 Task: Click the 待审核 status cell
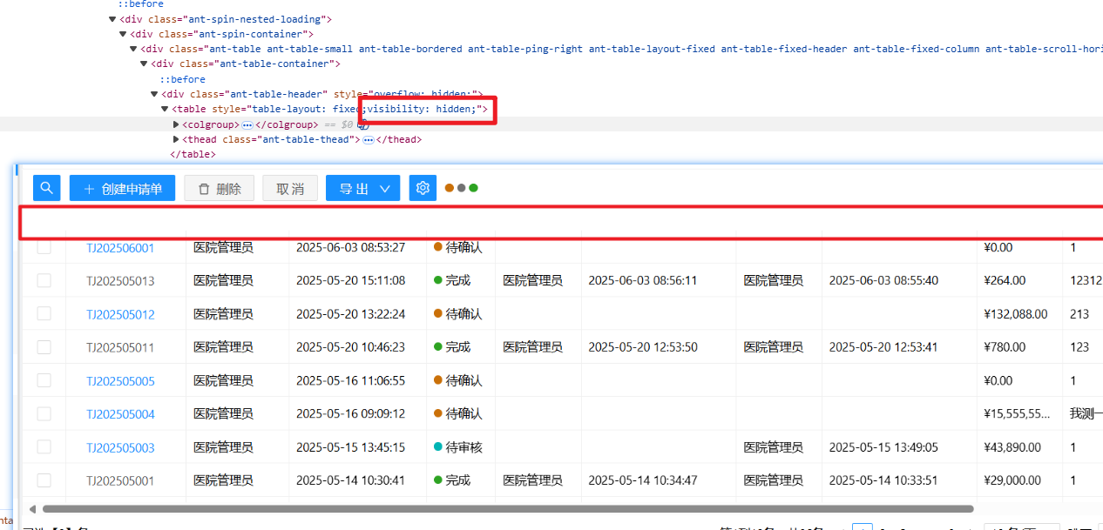tap(458, 447)
